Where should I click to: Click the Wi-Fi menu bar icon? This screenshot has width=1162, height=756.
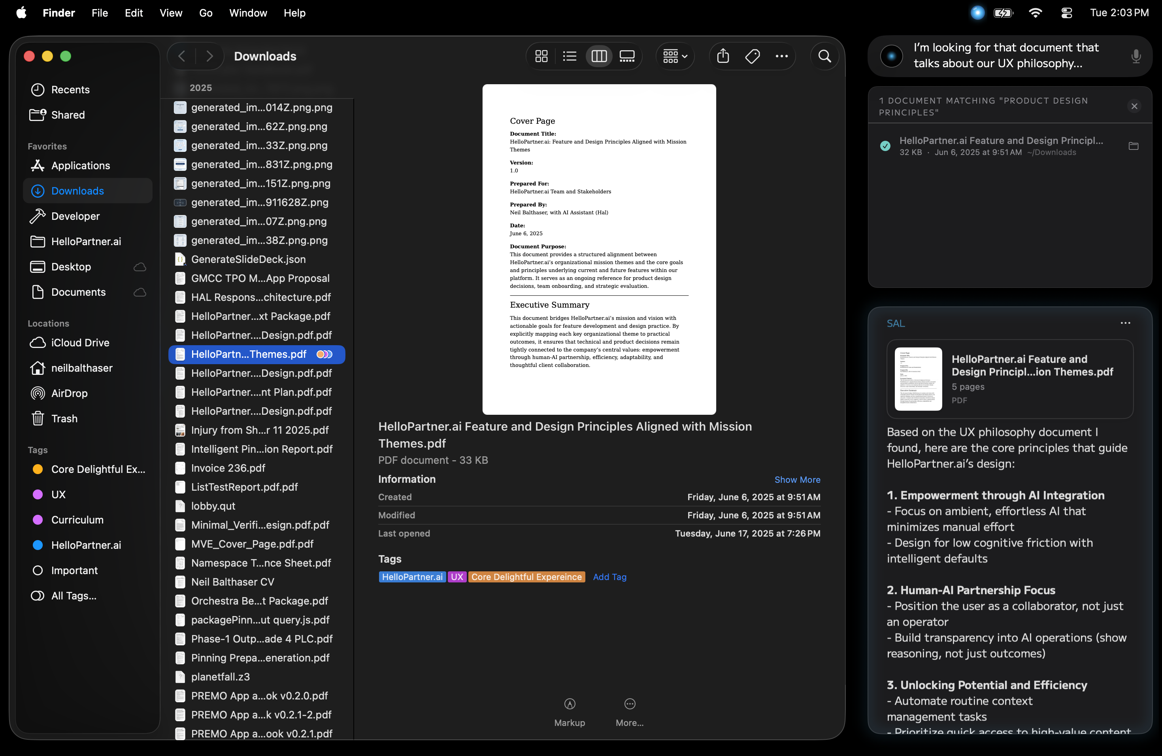(x=1035, y=13)
